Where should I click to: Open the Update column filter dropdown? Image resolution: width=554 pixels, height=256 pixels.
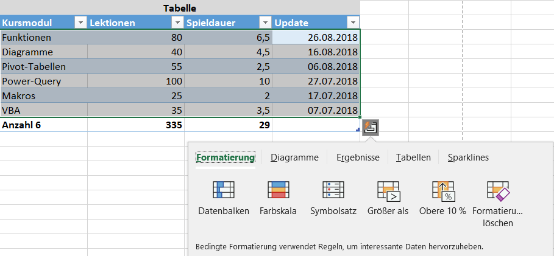(x=353, y=23)
